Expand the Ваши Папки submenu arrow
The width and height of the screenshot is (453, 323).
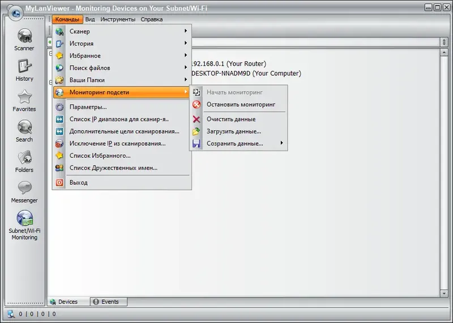[186, 79]
